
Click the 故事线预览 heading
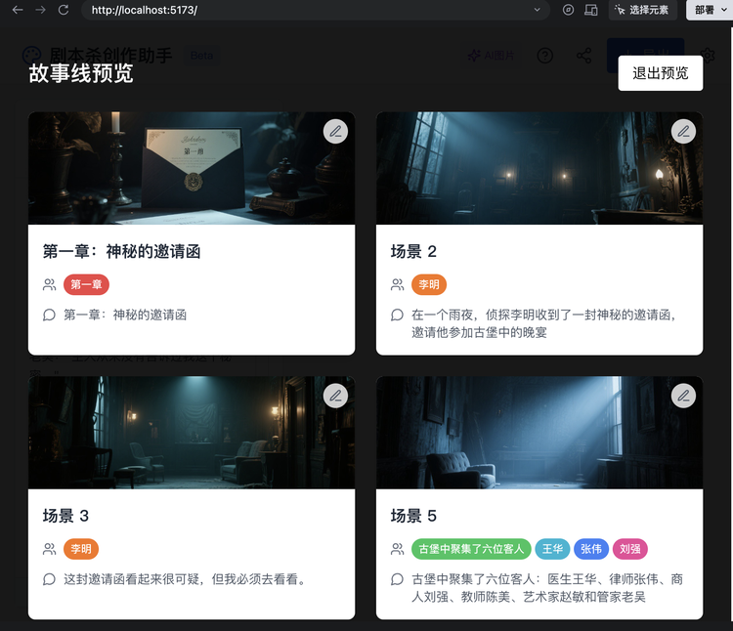[x=81, y=73]
